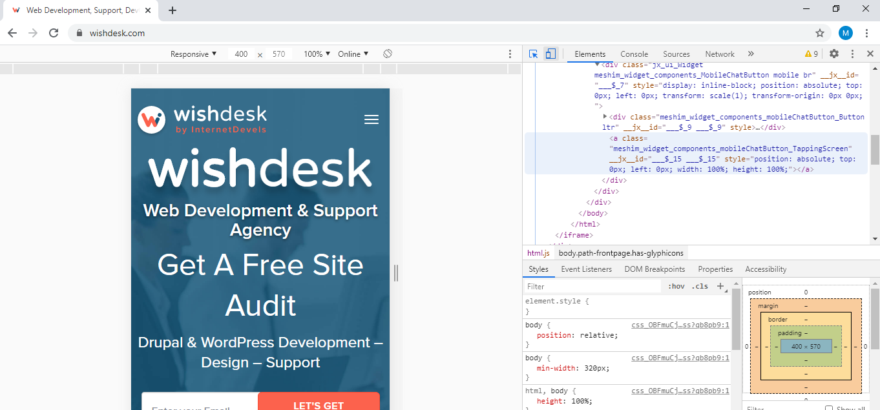The height and width of the screenshot is (410, 880).
Task: Switch to the Elements tab
Action: [x=590, y=54]
